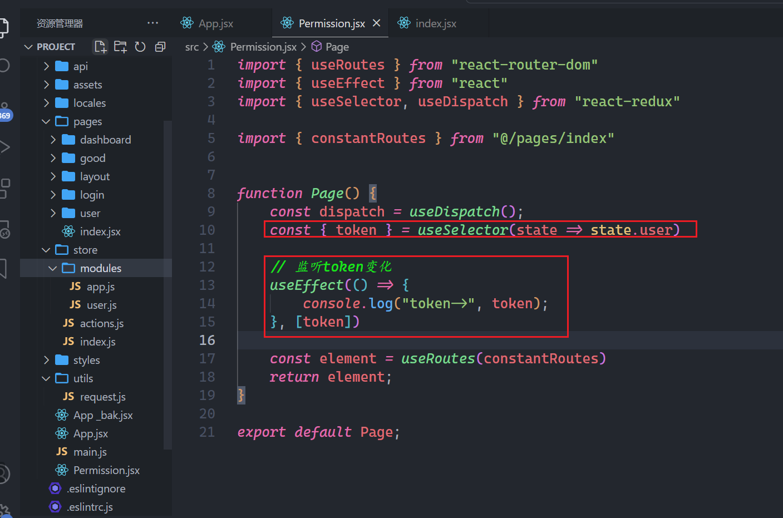Click the Page symbol breadcrumb
Image resolution: width=783 pixels, height=518 pixels.
pos(337,47)
